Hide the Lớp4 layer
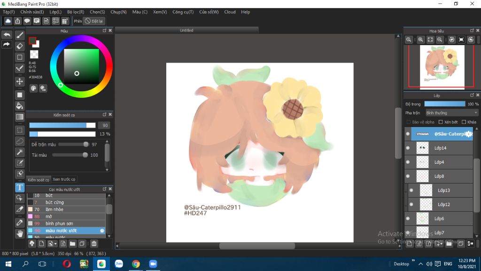This screenshot has width=481, height=271. coord(408,162)
